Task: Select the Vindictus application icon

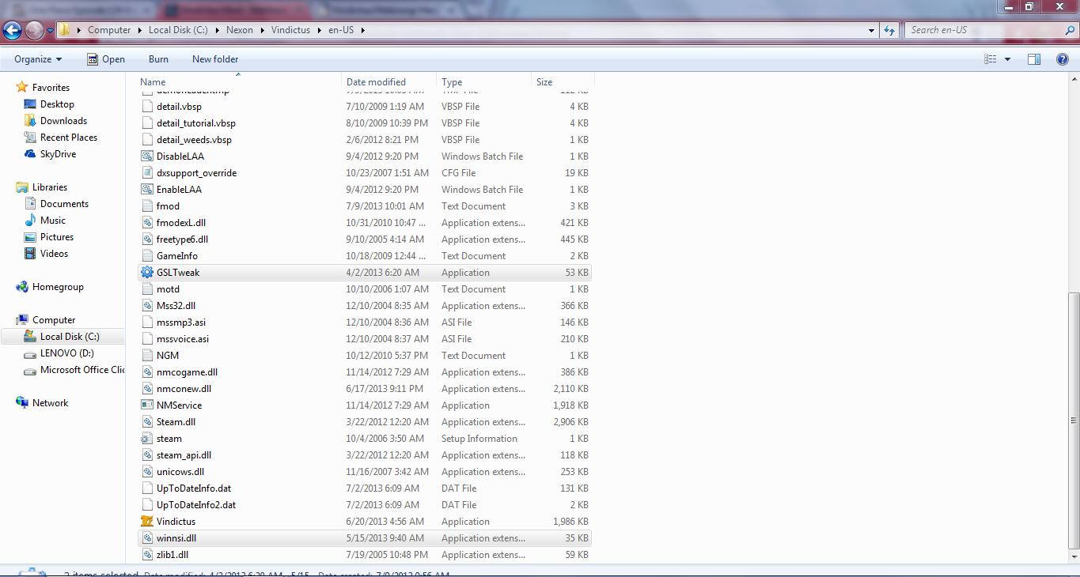Action: [147, 522]
